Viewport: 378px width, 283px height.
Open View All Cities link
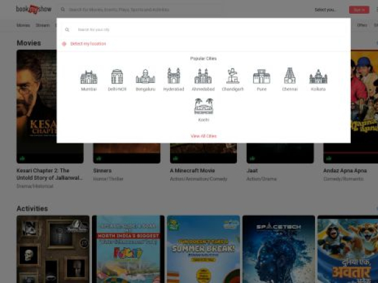point(203,136)
